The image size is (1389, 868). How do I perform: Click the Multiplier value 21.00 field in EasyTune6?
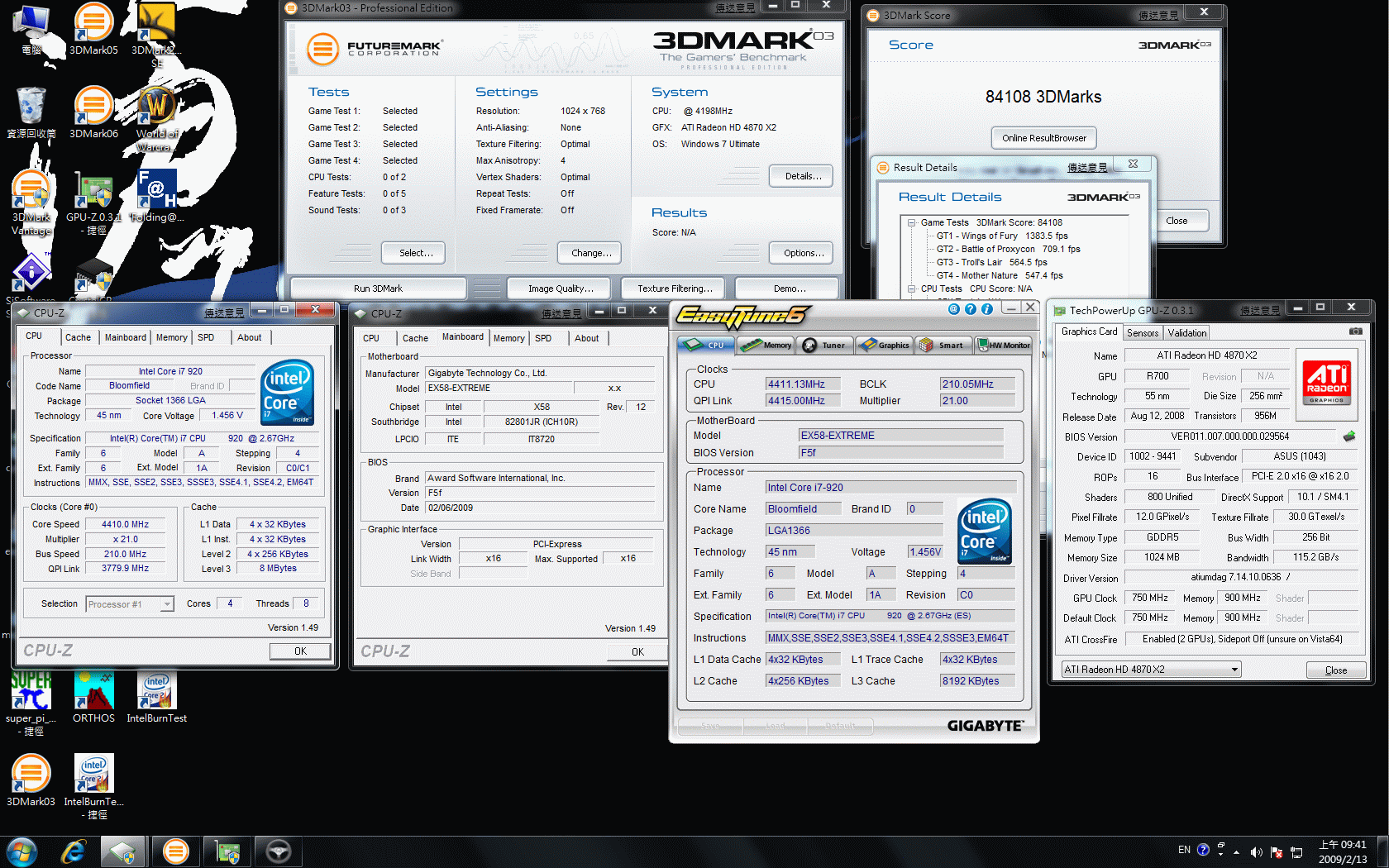click(x=978, y=400)
